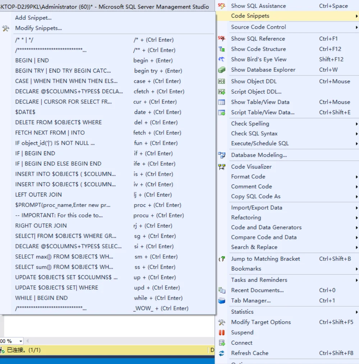
Task: Expand the Check Spelling submenu arrow
Action: click(x=356, y=124)
